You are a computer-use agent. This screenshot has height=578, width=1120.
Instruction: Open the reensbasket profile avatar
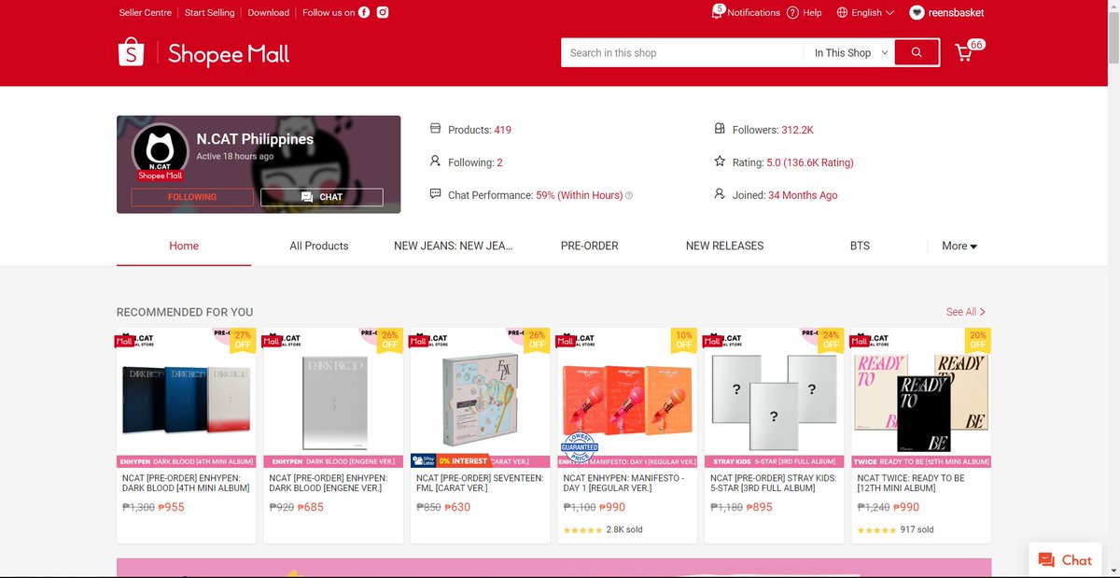point(917,12)
